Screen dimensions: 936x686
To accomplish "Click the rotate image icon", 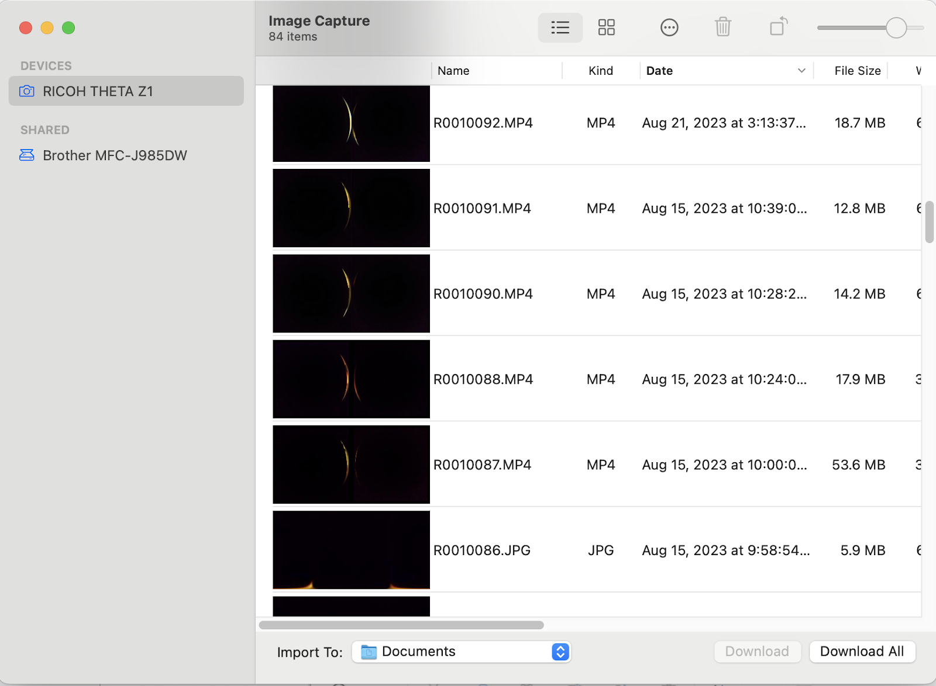I will tap(778, 27).
